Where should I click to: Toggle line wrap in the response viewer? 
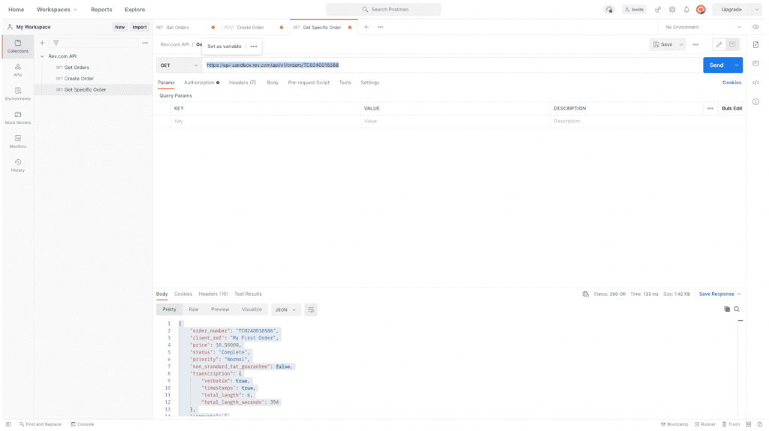click(311, 310)
